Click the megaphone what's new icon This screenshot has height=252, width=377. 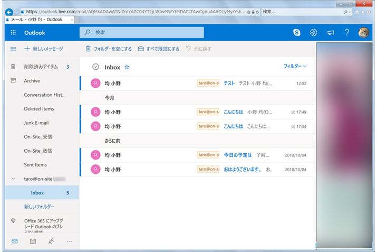coord(330,33)
